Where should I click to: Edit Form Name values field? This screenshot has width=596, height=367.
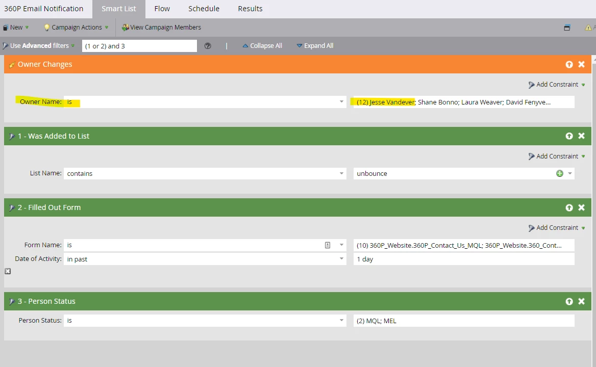point(464,245)
